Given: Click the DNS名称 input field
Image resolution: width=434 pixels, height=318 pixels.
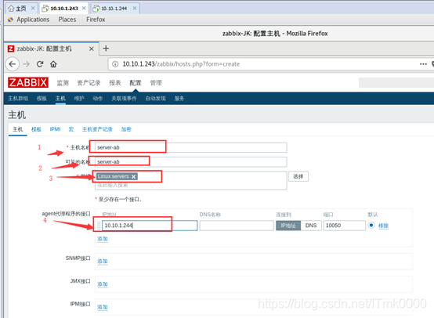Looking at the screenshot, I should [237, 226].
